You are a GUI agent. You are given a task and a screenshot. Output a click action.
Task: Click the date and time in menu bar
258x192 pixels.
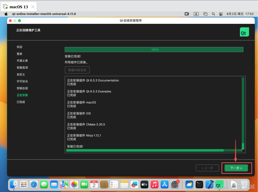point(240,14)
